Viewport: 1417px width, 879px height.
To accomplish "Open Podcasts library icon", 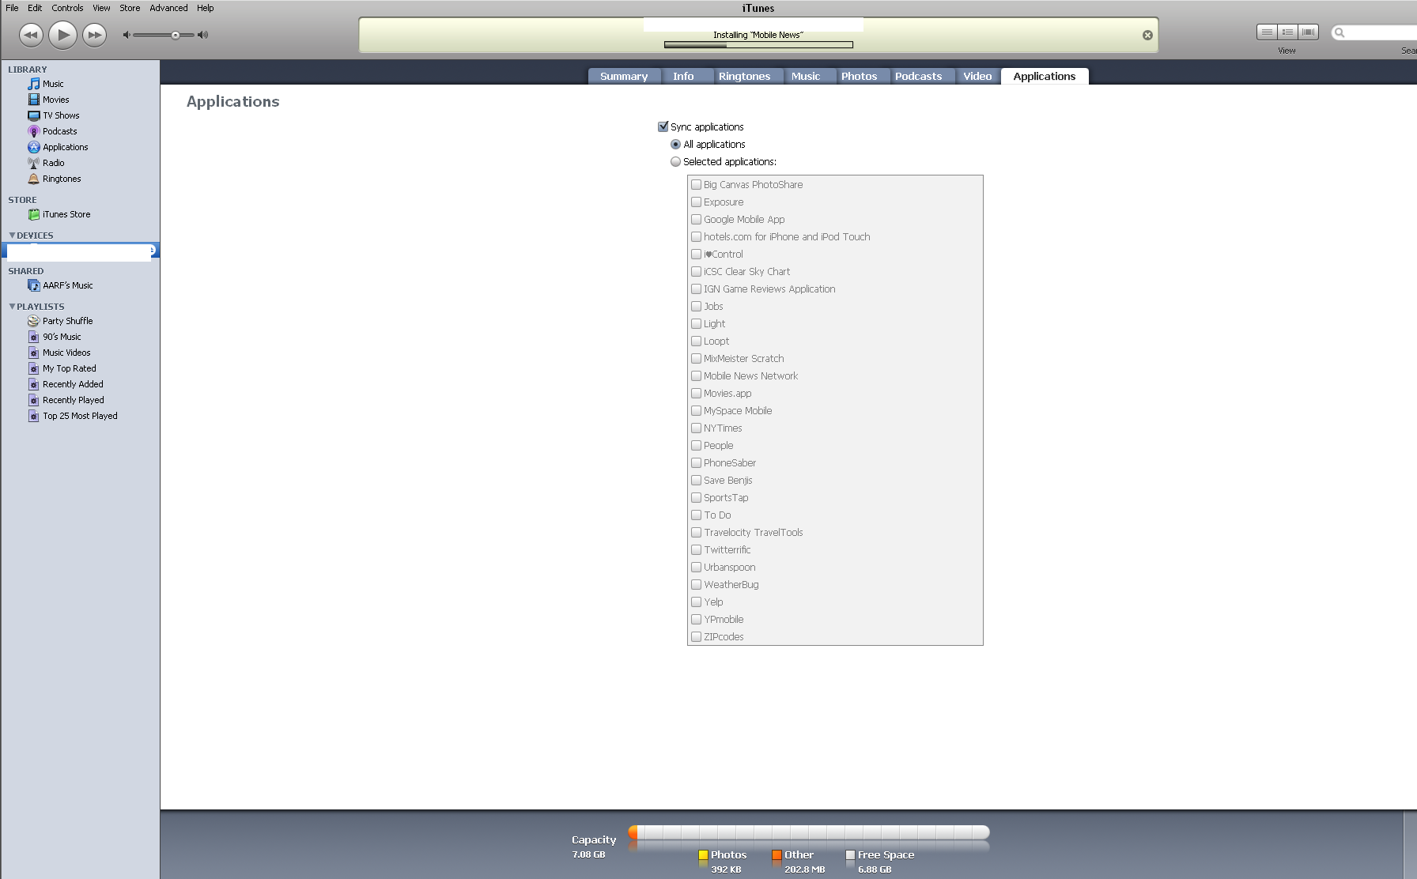I will click(x=33, y=131).
